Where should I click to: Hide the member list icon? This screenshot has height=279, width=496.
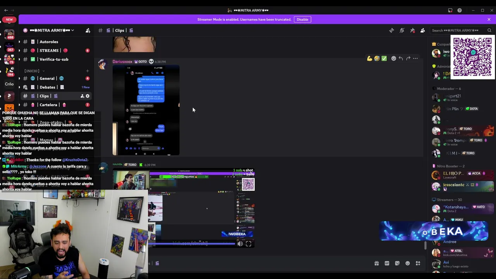(x=423, y=30)
